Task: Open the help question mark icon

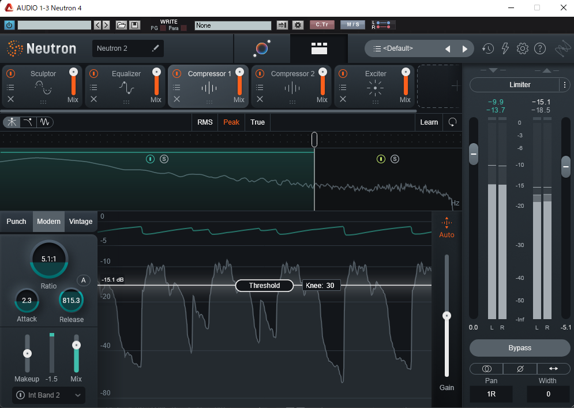Action: point(540,48)
